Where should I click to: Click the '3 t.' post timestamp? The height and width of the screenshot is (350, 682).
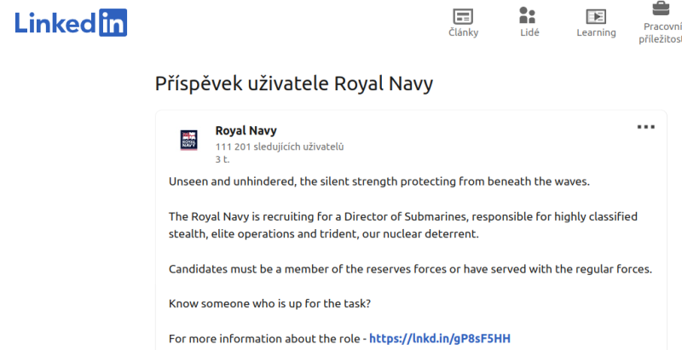click(223, 159)
